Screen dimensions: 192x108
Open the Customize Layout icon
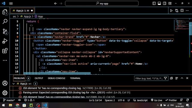170,3
